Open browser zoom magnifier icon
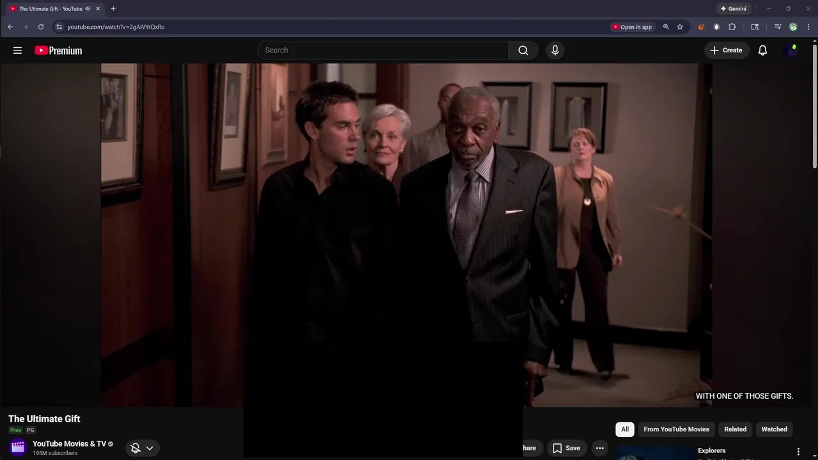 666,27
